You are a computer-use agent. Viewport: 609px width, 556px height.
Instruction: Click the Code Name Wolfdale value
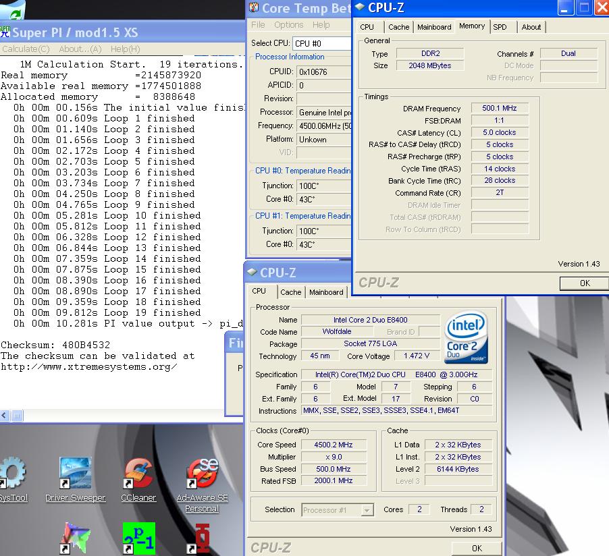click(x=337, y=331)
